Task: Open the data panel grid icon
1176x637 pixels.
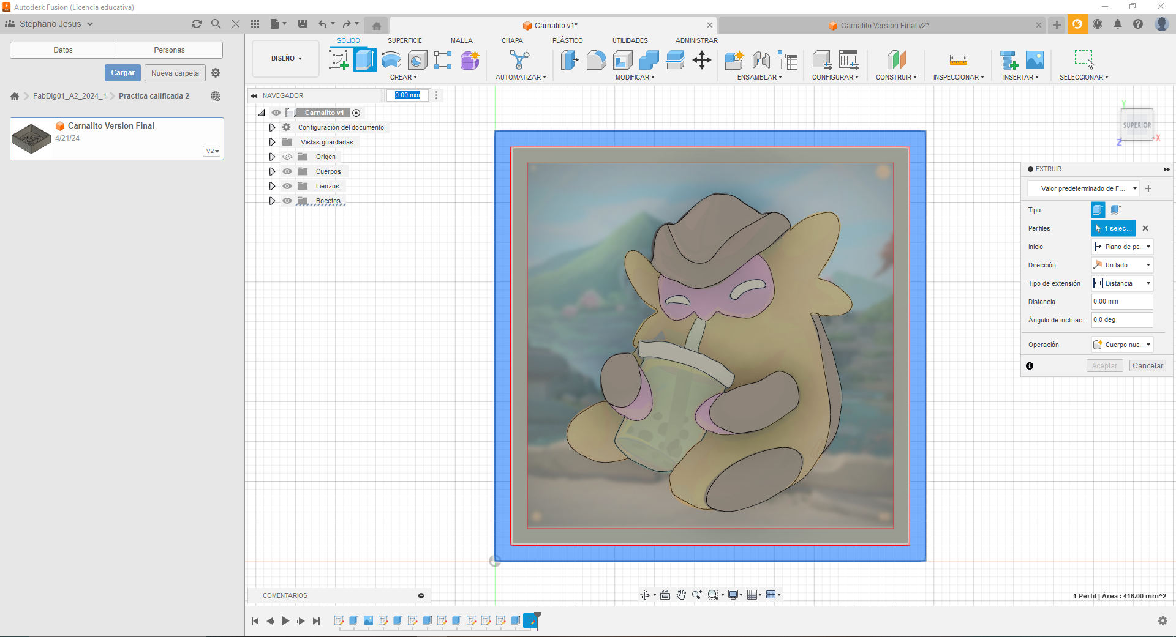Action: coord(255,24)
